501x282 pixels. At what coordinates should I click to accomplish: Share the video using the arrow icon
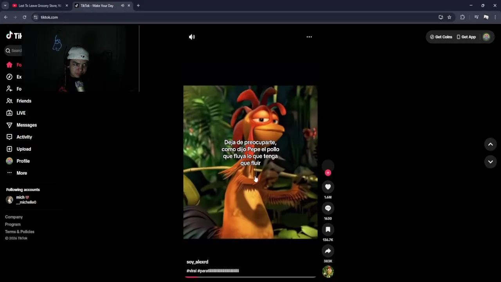point(328,251)
